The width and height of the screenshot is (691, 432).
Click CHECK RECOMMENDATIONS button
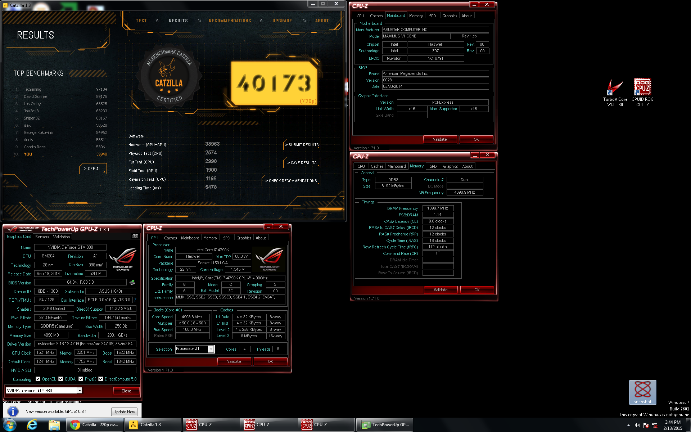pyautogui.click(x=291, y=181)
